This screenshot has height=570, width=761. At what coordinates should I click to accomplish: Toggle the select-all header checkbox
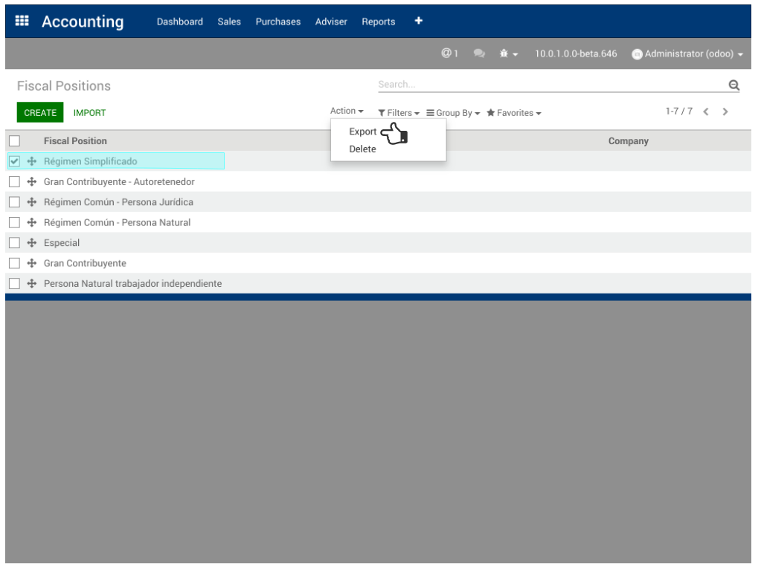(14, 140)
